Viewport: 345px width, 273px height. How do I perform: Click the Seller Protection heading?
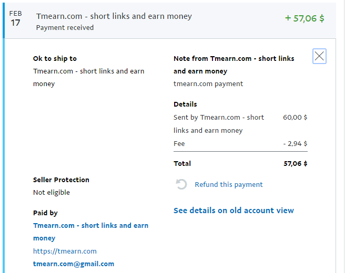point(61,180)
